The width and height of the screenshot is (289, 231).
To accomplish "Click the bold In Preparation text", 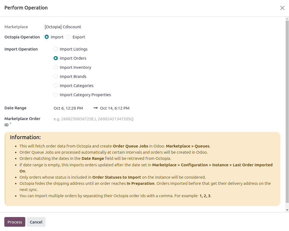I will point(140,183).
